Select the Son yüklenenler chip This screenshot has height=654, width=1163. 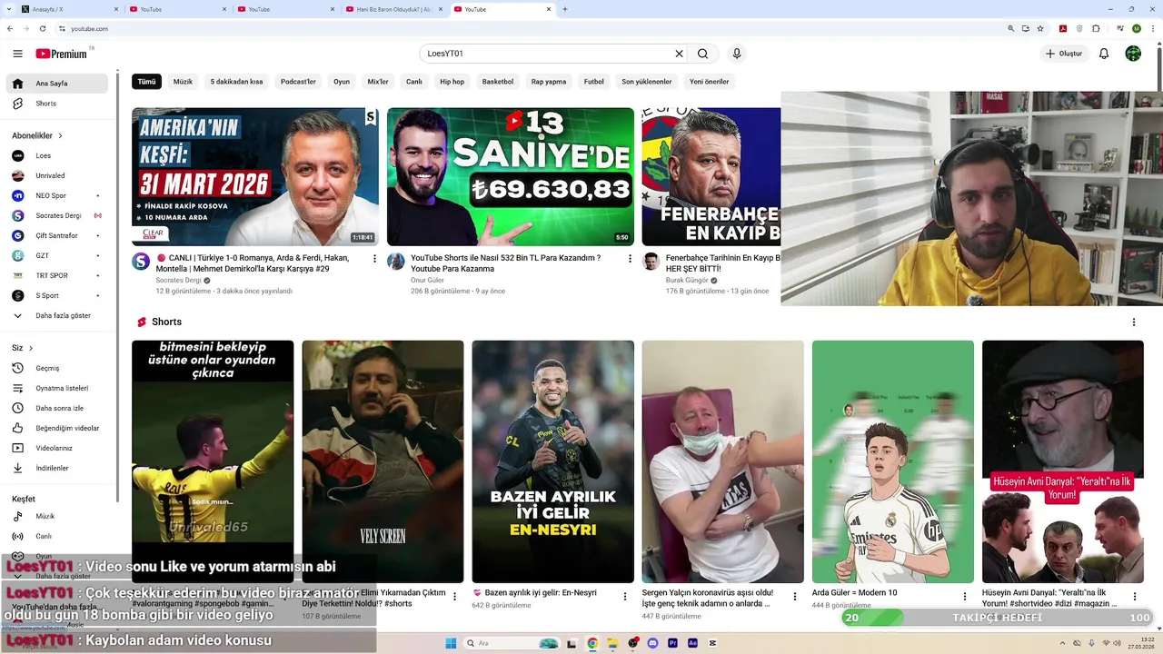coord(647,82)
